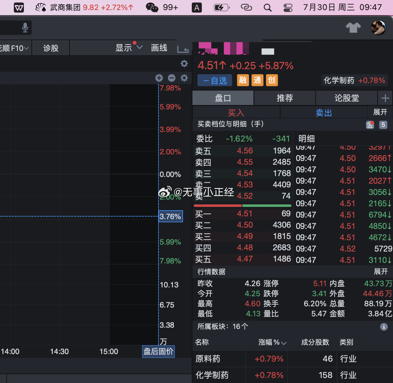Screen dimensions: 393x383
Task: Open user profile avatar
Action: pyautogui.click(x=378, y=28)
